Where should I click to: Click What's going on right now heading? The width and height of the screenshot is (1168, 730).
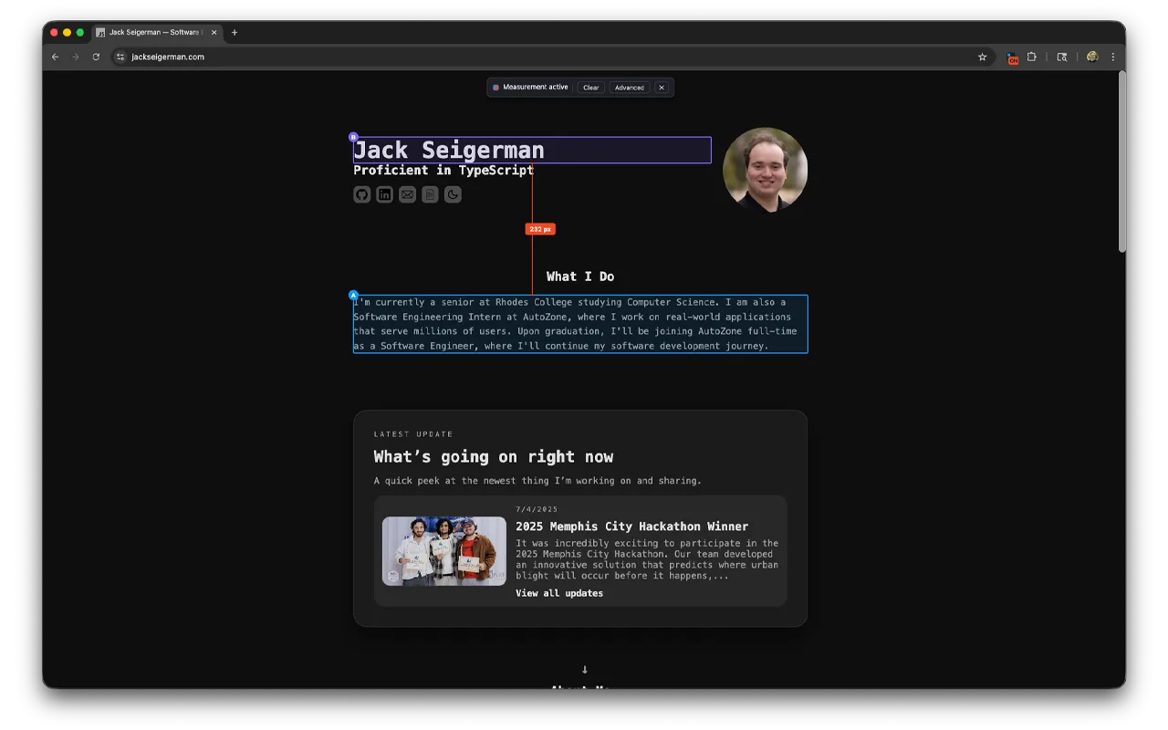[x=494, y=456]
